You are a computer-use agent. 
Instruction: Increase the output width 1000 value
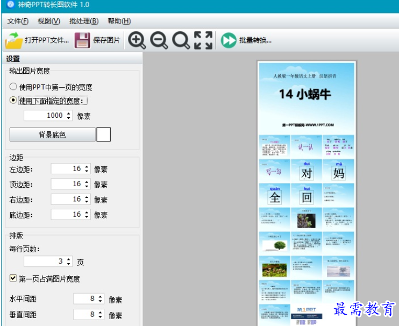click(x=68, y=114)
